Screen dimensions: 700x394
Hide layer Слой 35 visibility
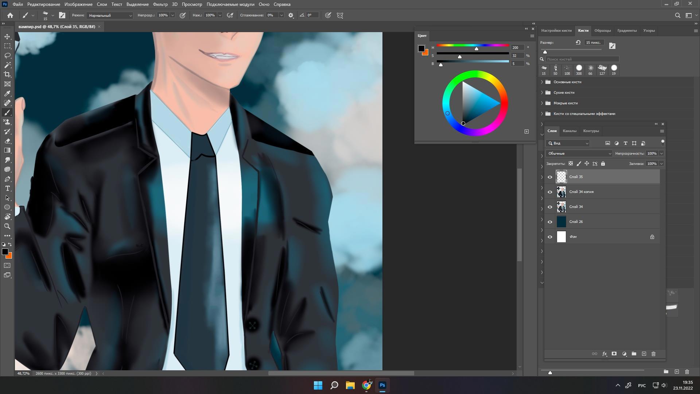click(x=550, y=177)
